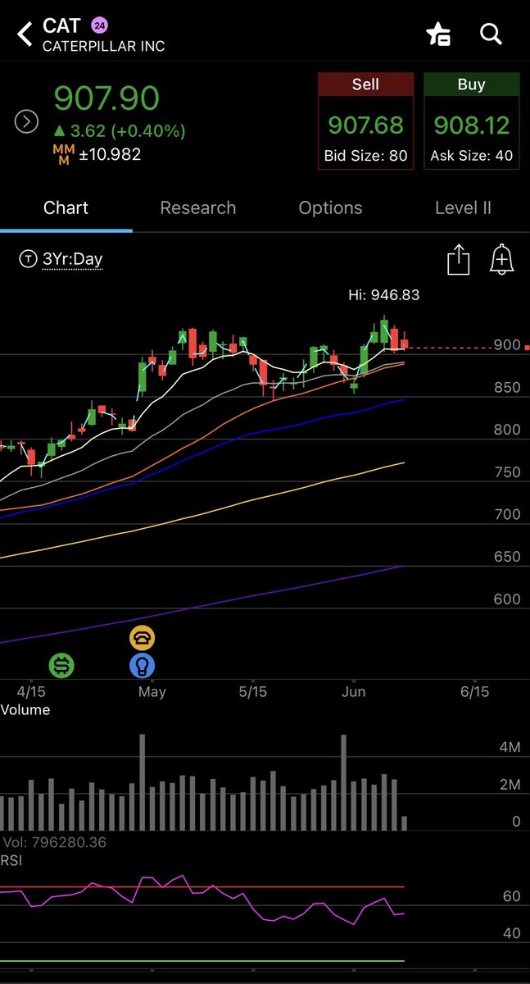
Task: Open the Level II tab
Action: pos(463,208)
